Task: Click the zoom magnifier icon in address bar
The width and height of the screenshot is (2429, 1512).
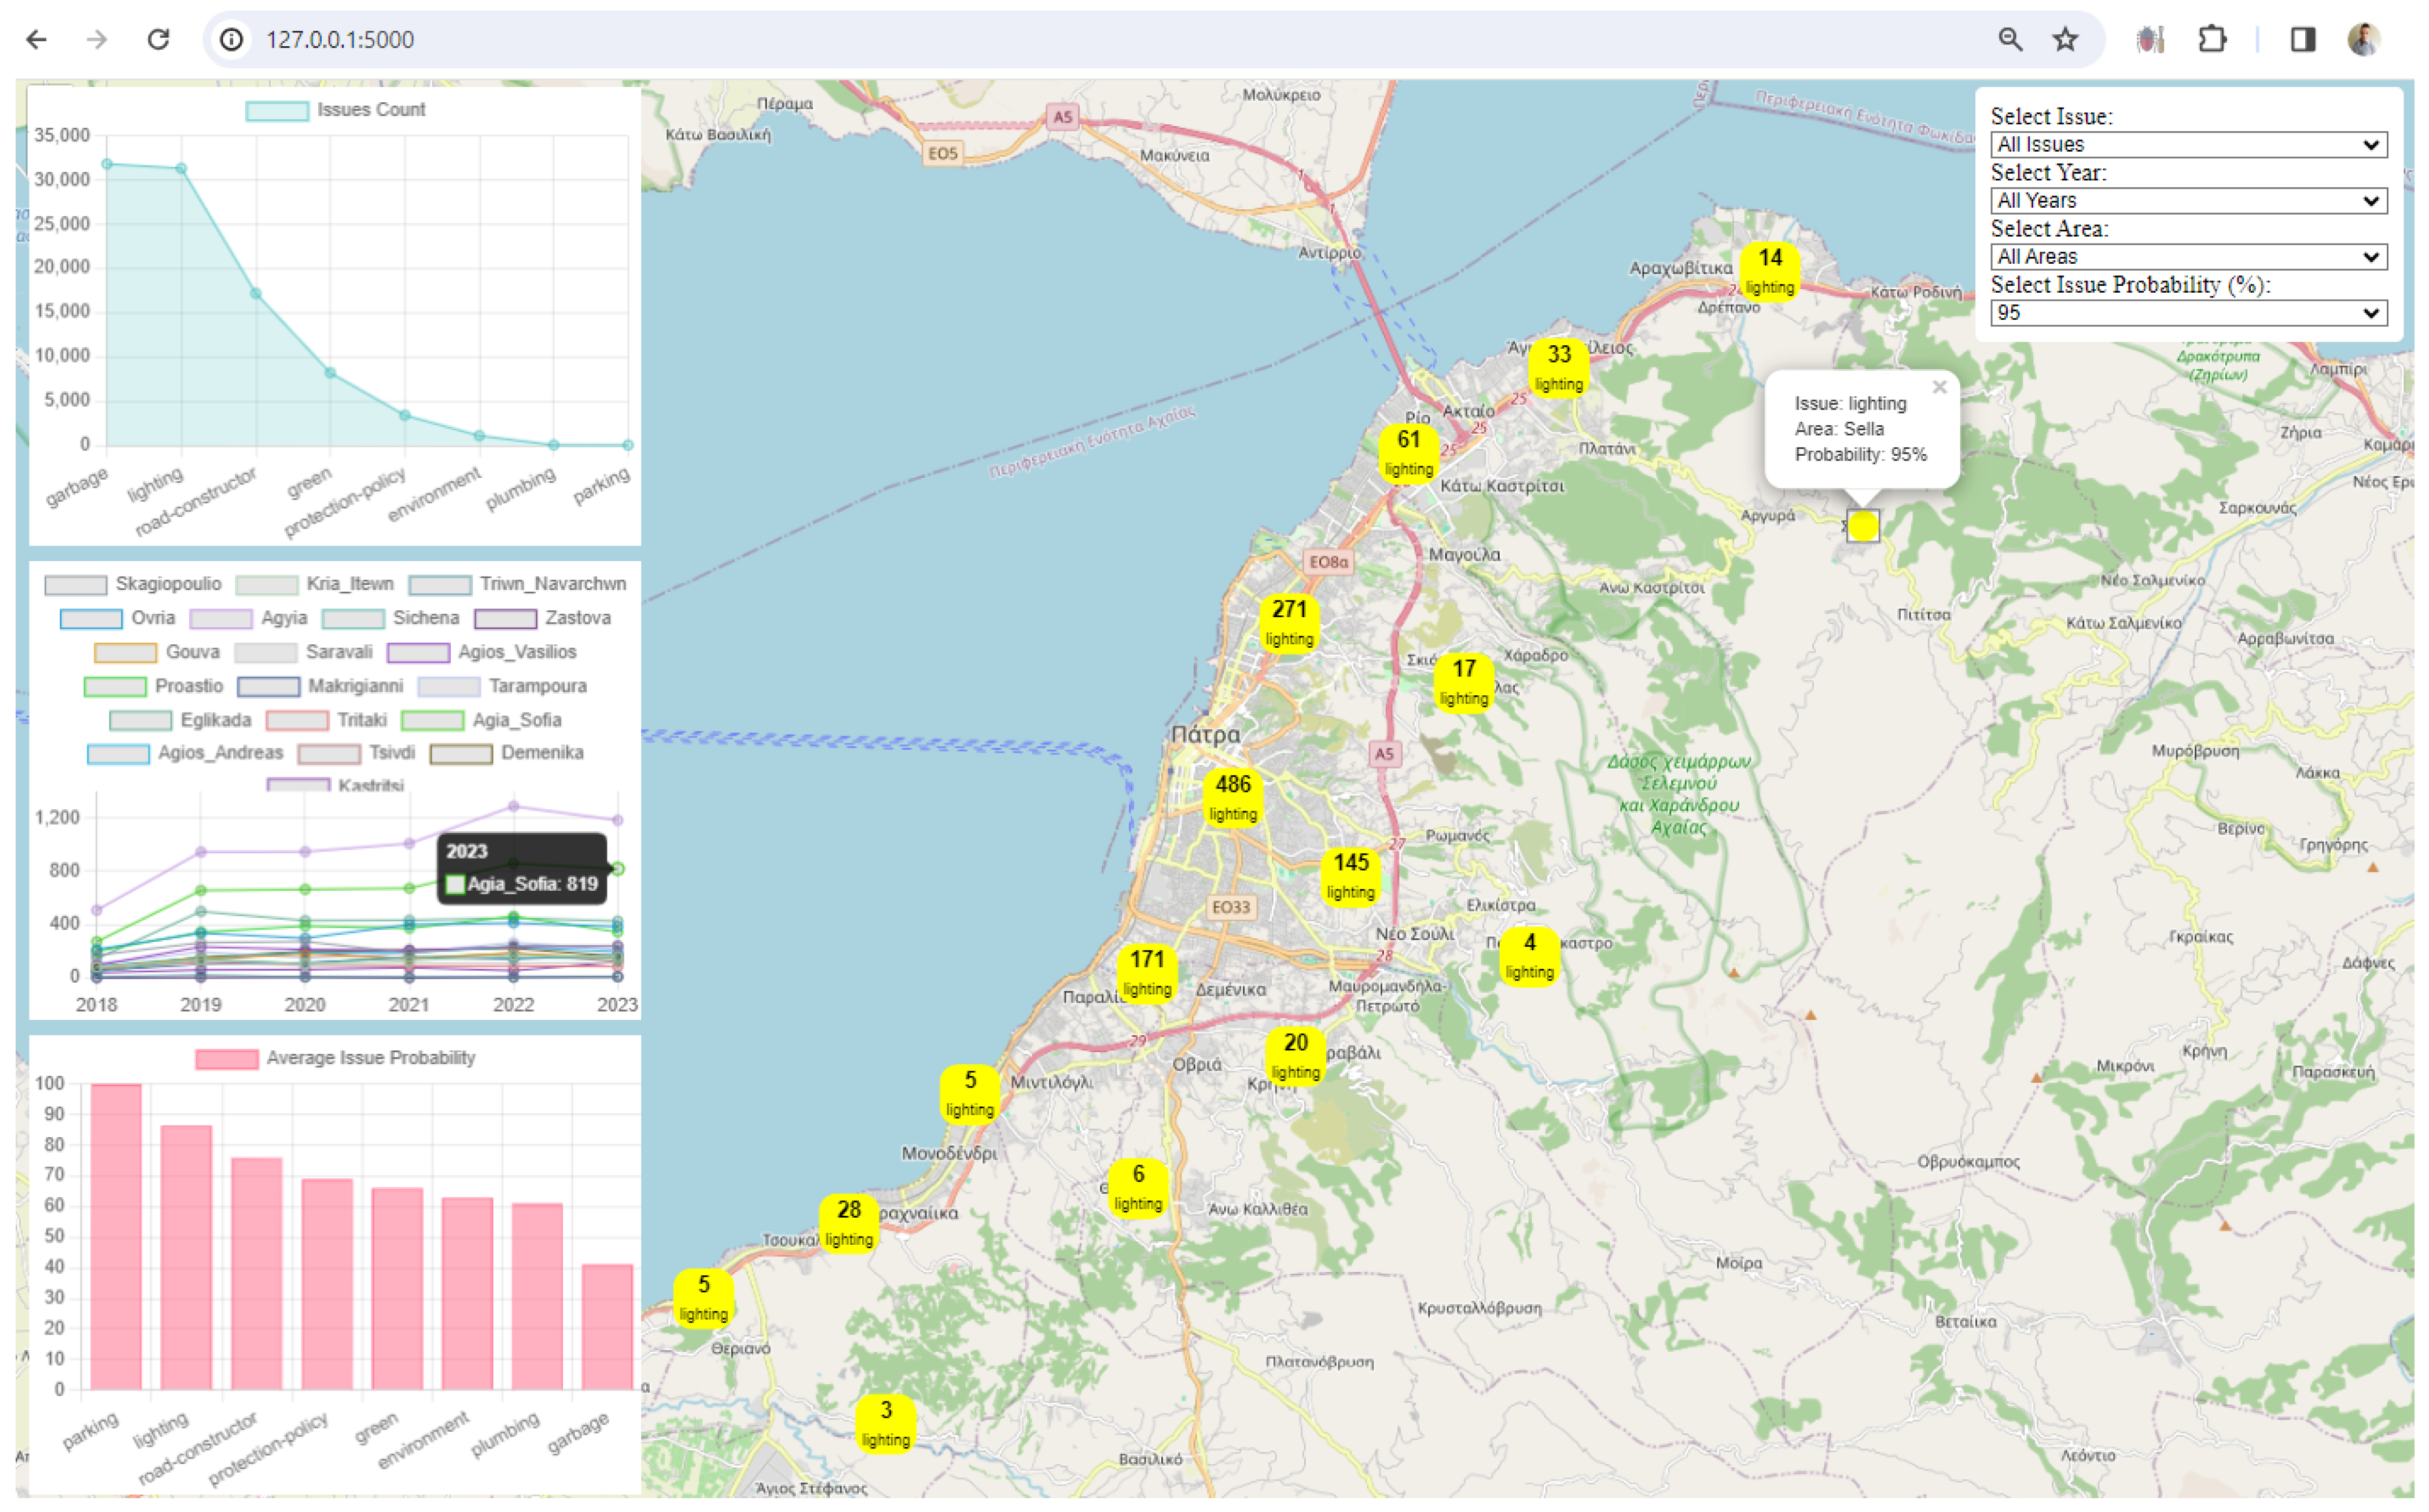Action: 2009,40
